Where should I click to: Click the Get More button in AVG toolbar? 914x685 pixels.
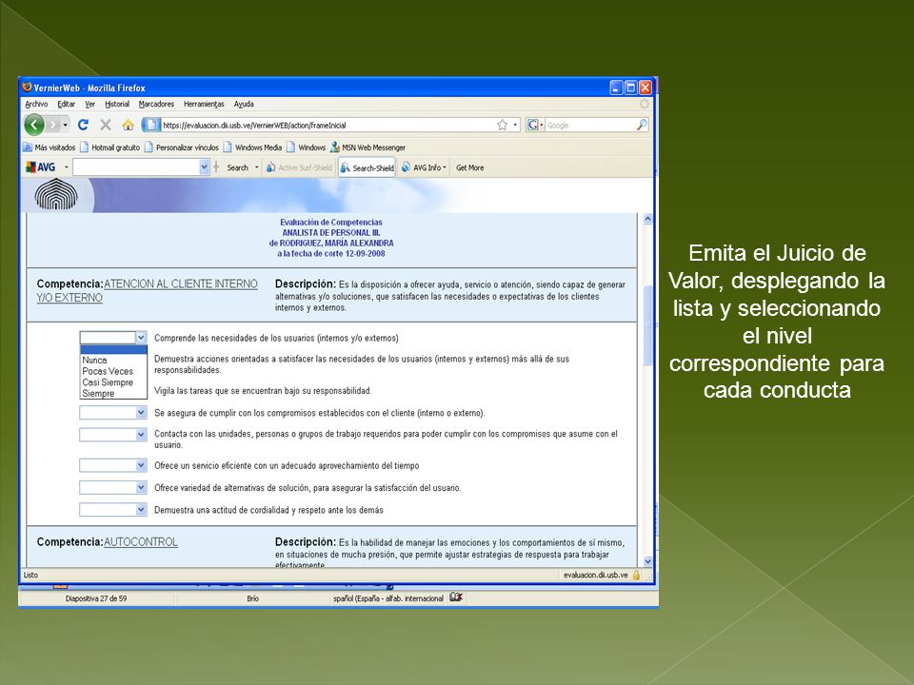pos(469,167)
